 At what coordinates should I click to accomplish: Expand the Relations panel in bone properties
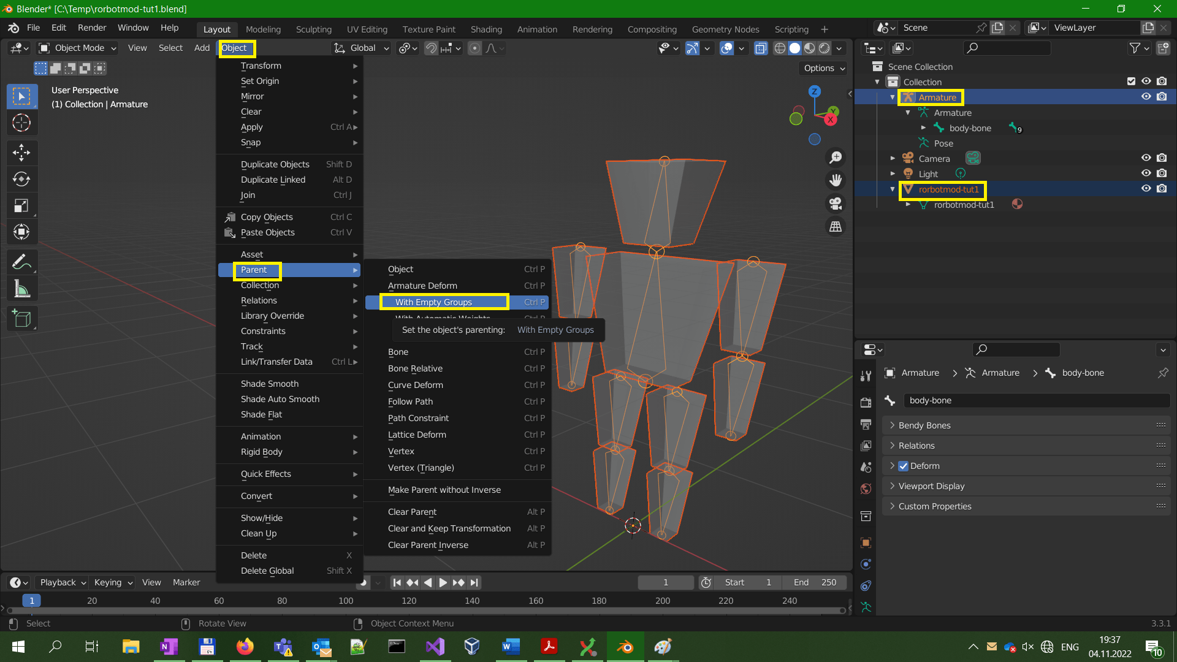pyautogui.click(x=918, y=446)
